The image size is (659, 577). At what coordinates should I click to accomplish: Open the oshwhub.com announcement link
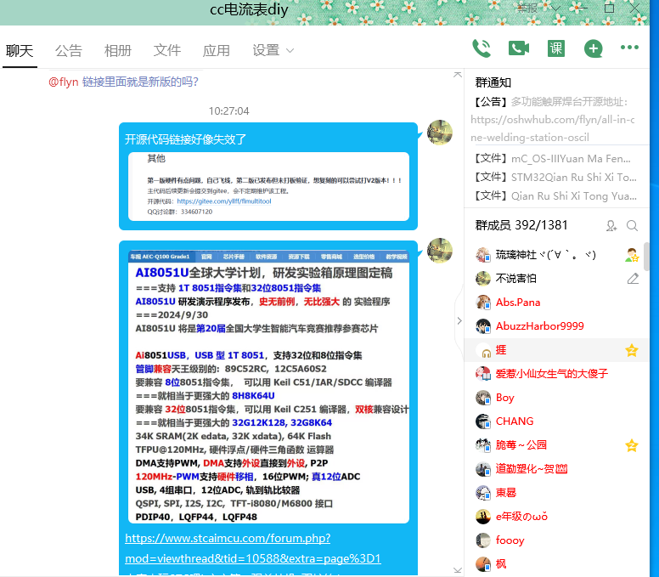[553, 128]
